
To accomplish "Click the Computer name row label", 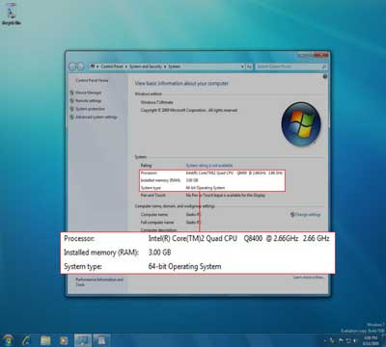I will point(154,214).
